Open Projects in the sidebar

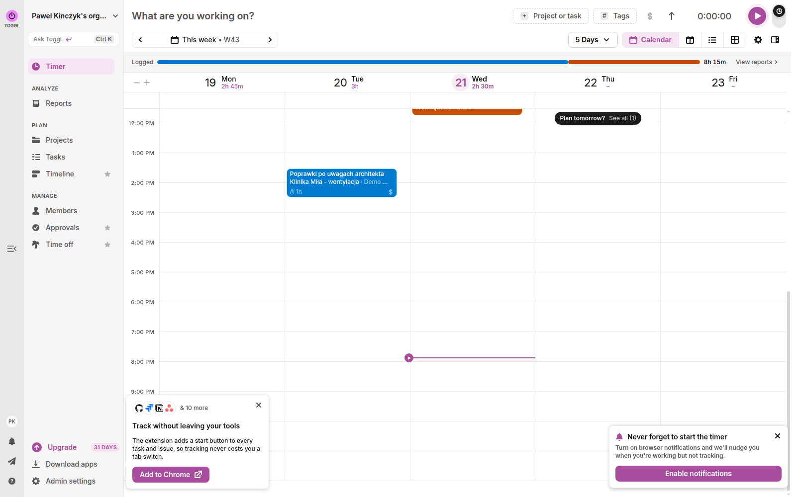click(x=71, y=140)
